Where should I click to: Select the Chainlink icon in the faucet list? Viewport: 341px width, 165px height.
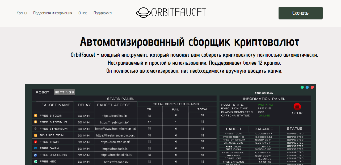click(x=35, y=155)
